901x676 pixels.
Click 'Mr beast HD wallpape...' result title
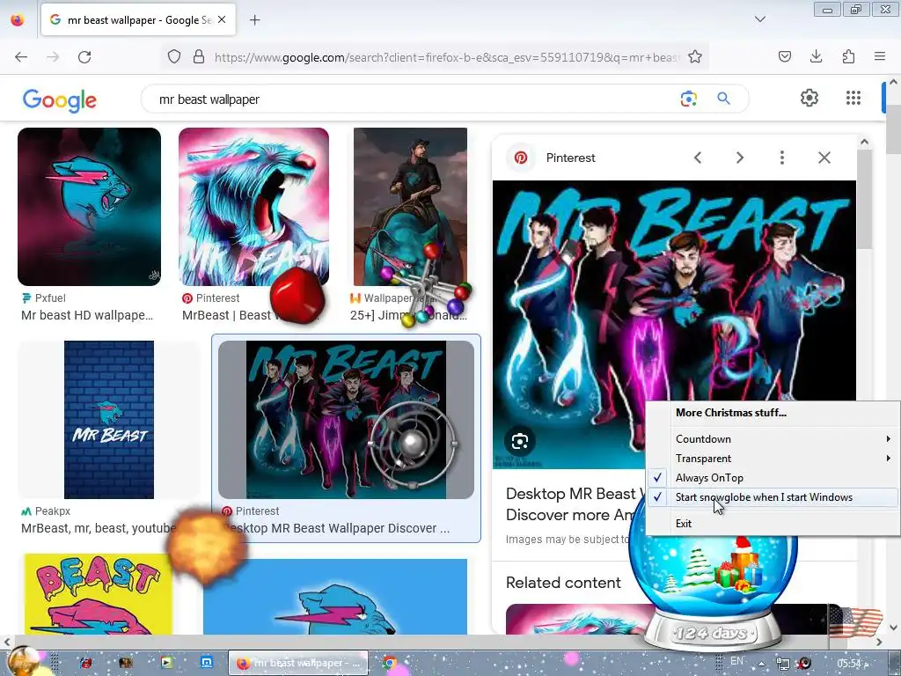[87, 315]
